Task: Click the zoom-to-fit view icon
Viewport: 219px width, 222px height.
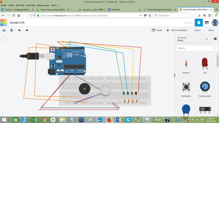Action: (4, 38)
